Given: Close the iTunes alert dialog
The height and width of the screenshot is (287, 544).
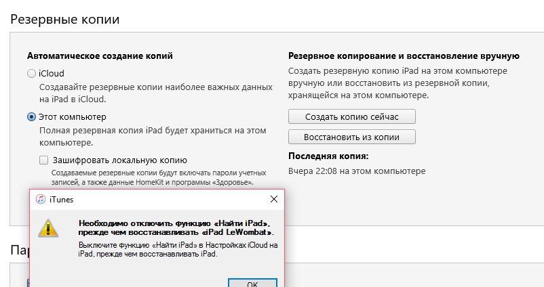Looking at the screenshot, I should click(x=274, y=199).
